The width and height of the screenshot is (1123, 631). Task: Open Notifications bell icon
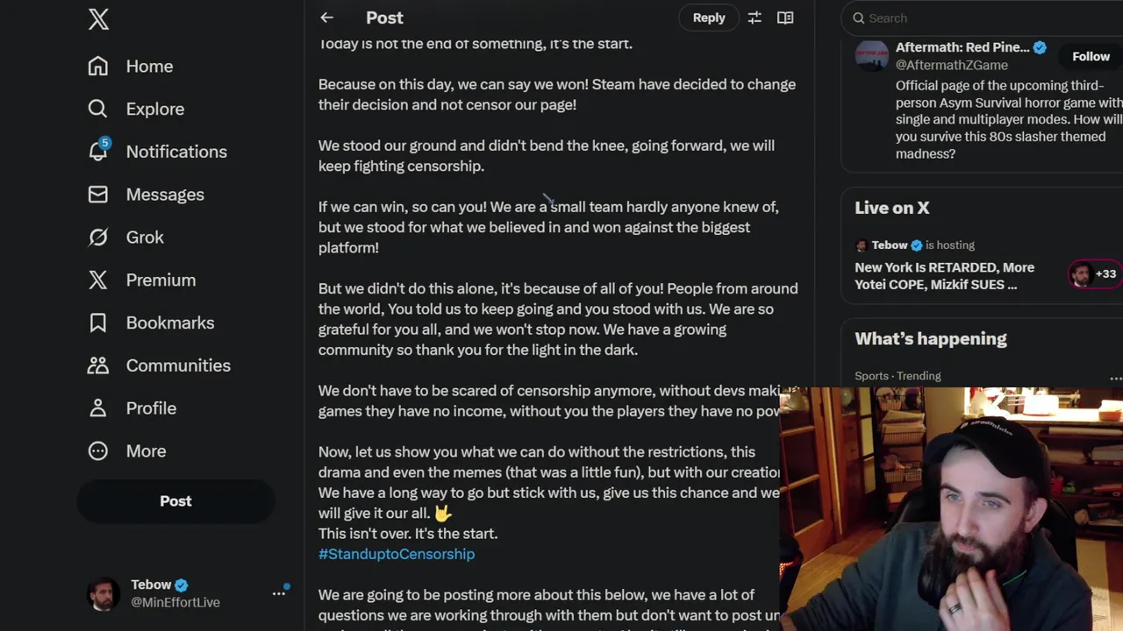click(98, 151)
